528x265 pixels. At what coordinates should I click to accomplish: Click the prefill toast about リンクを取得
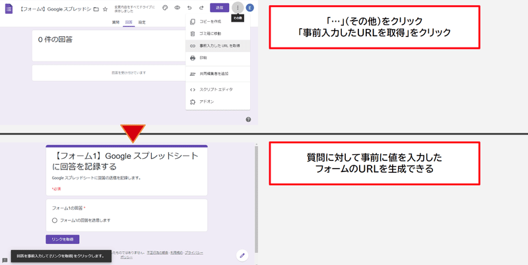pyautogui.click(x=61, y=256)
